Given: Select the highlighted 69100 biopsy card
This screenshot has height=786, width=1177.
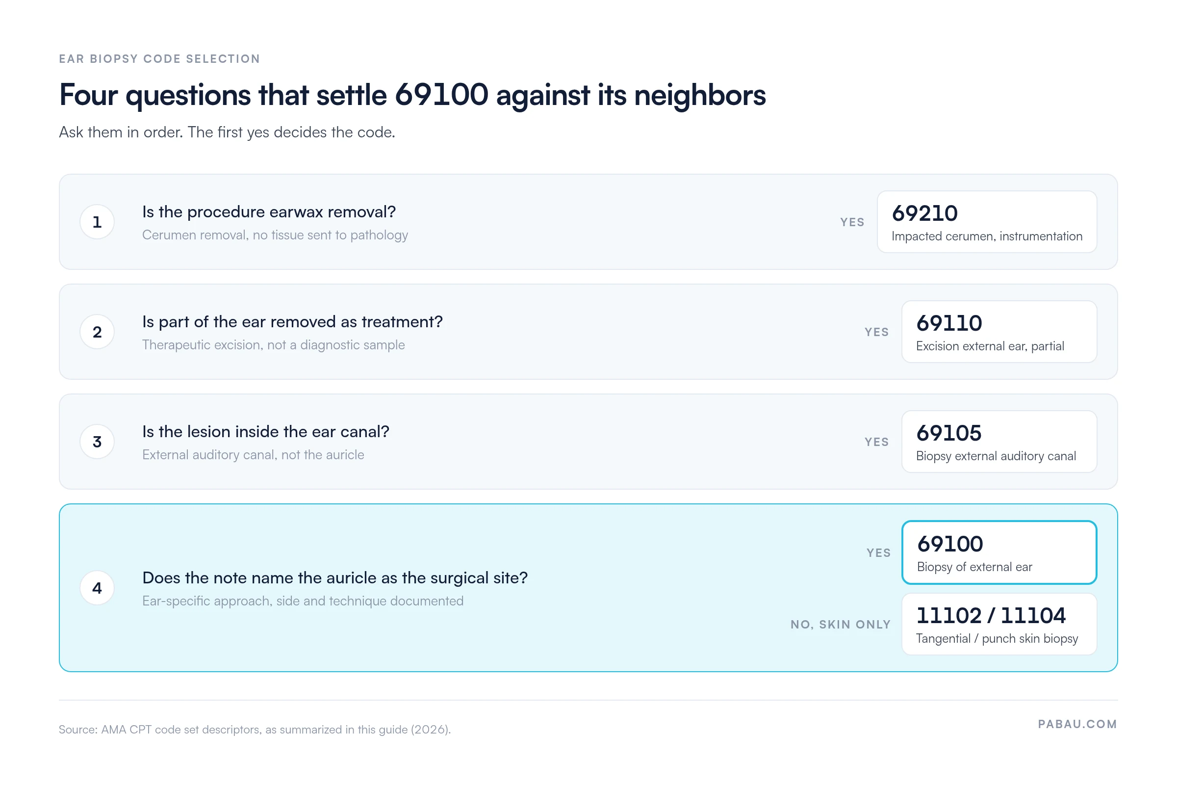Looking at the screenshot, I should point(998,552).
